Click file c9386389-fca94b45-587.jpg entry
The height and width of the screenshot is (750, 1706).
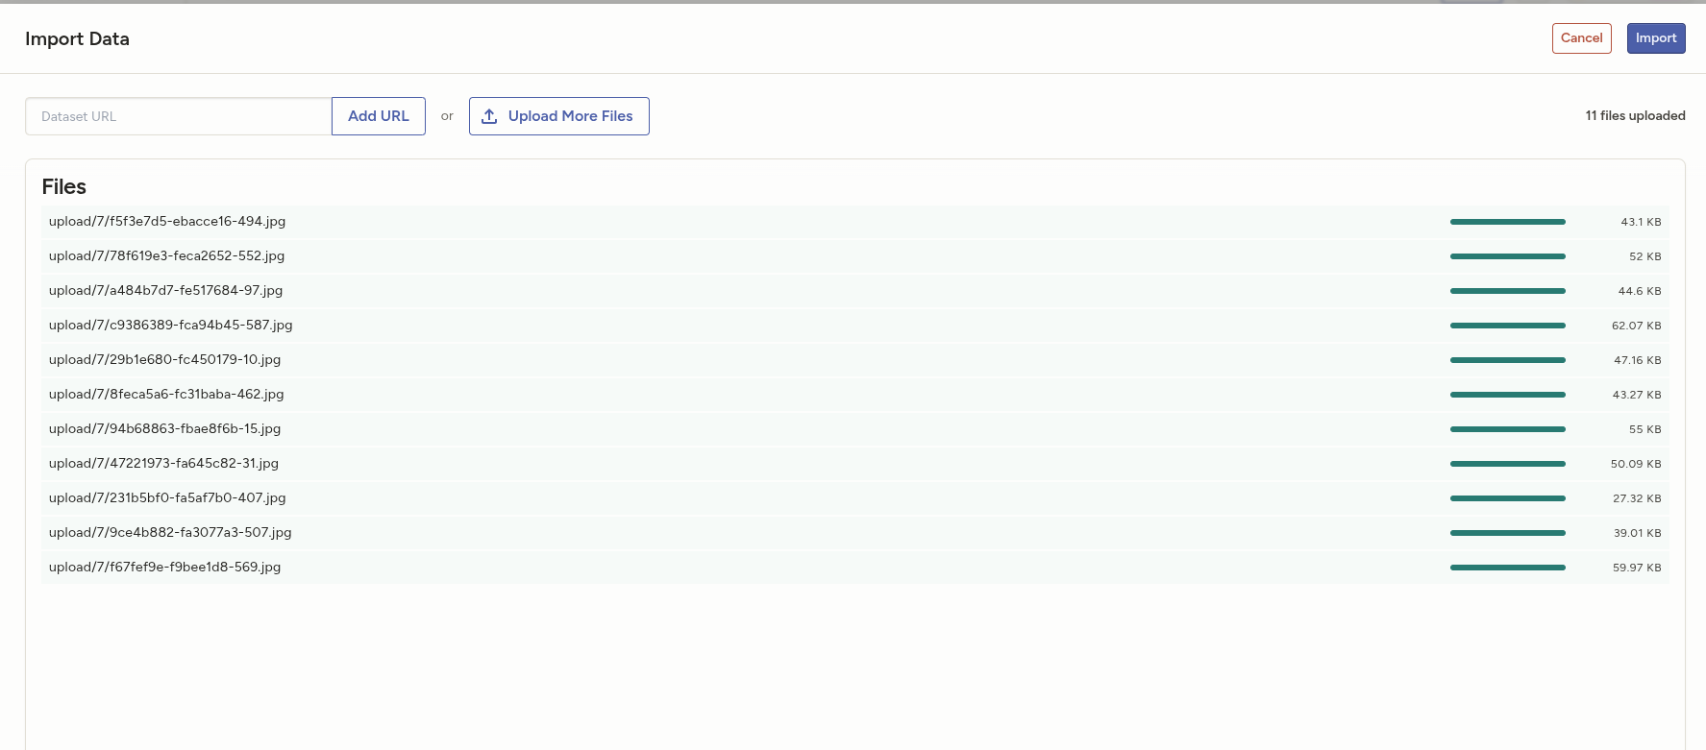pos(171,326)
